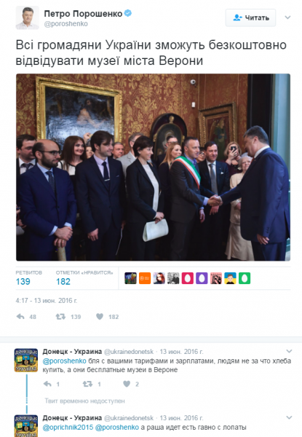Click the reply arrow under Poroshenko's tweet
Viewport: 302px width, 437px height.
pyautogui.click(x=20, y=317)
